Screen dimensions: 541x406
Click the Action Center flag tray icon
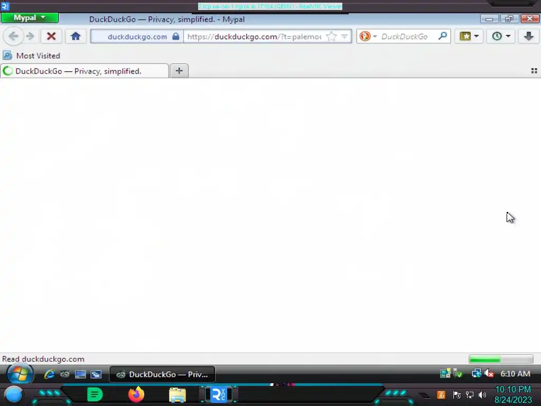pyautogui.click(x=457, y=394)
